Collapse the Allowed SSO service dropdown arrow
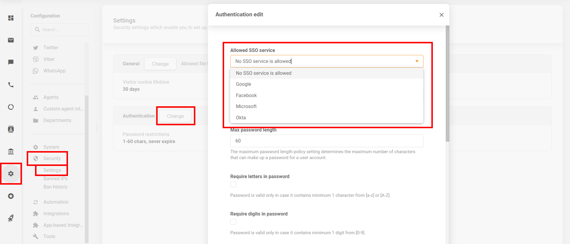 (417, 61)
